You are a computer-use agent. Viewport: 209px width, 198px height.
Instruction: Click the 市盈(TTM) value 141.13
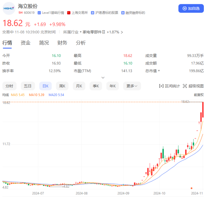tap(127, 71)
